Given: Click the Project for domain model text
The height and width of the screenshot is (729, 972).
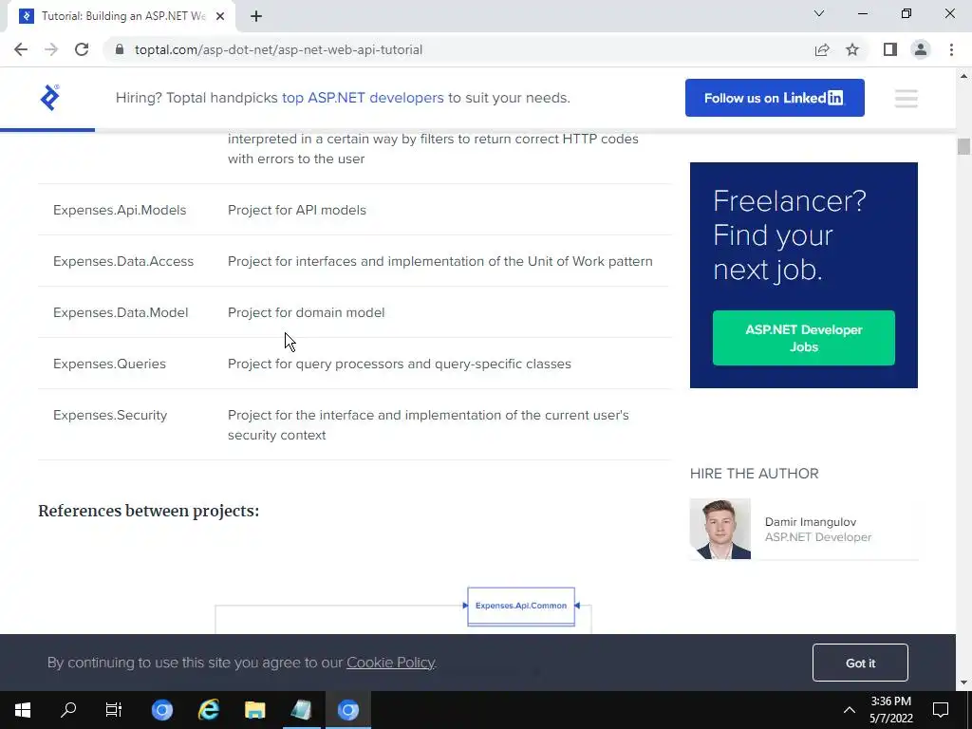Looking at the screenshot, I should (x=307, y=313).
